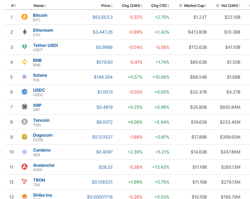The height and width of the screenshot is (199, 250).
Task: Click the Avalanche red logo icon
Action: click(24, 167)
